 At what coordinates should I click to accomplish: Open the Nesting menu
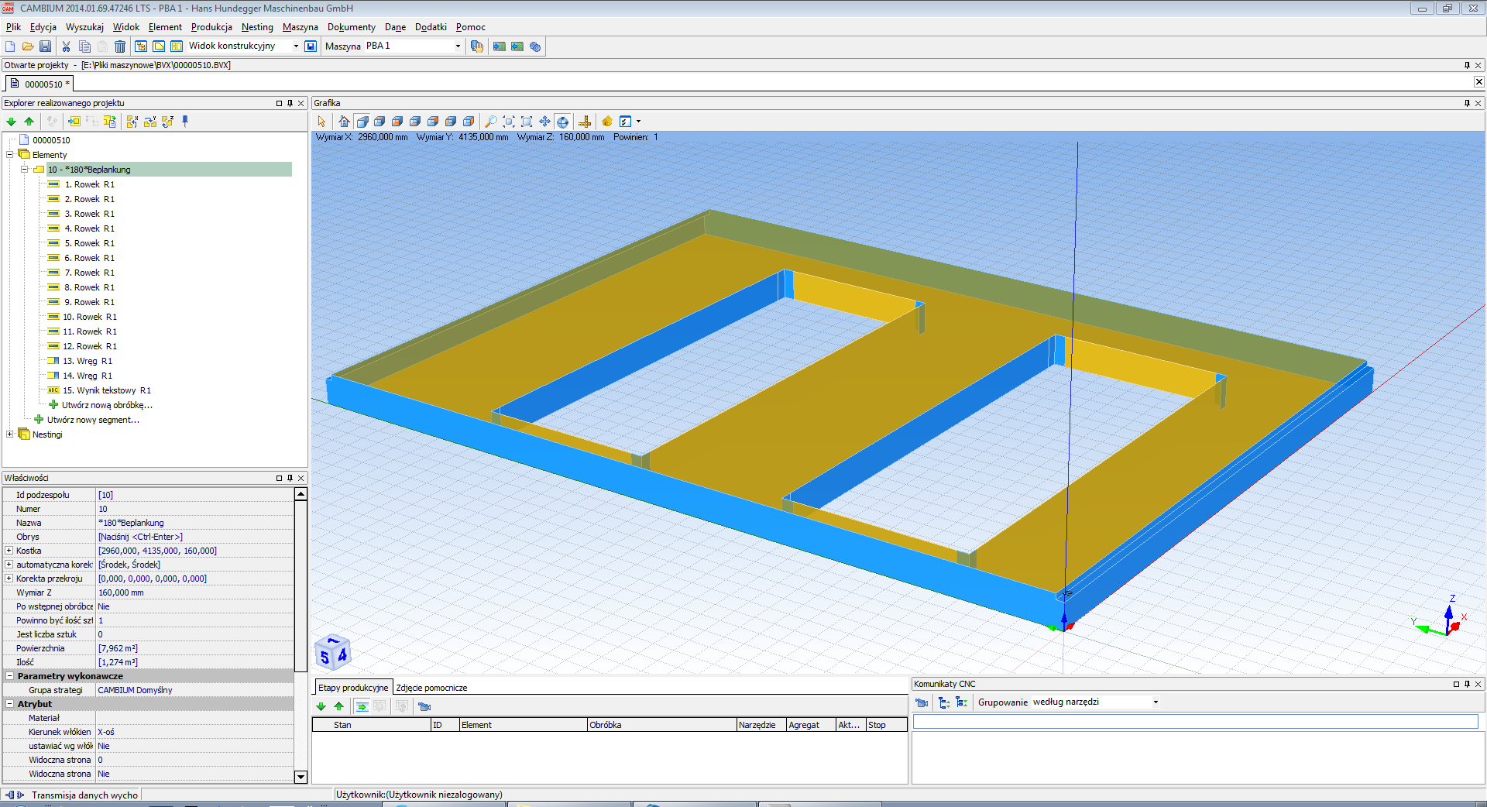(x=256, y=27)
